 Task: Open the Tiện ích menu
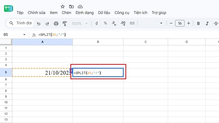(x=140, y=13)
